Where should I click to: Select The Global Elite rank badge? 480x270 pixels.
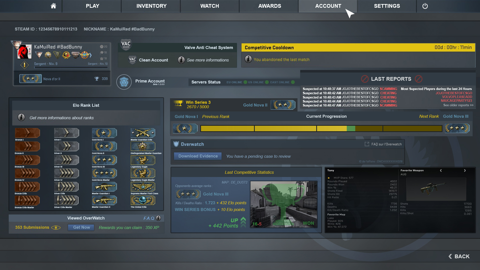143,200
